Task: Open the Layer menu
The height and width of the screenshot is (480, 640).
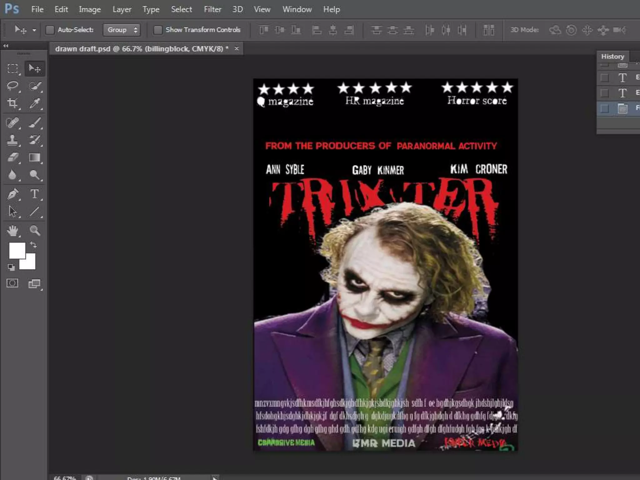Action: [122, 9]
